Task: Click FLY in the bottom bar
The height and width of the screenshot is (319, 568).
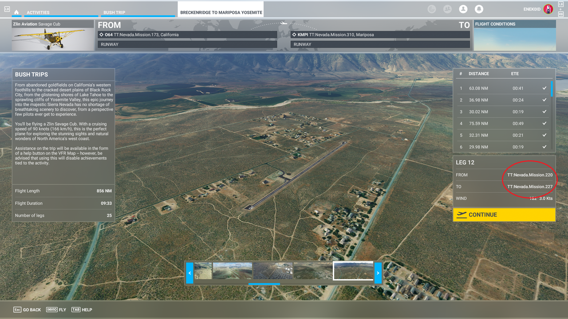Action: click(x=55, y=310)
